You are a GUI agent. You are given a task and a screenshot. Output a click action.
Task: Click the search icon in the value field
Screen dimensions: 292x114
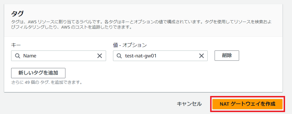tap(119, 56)
